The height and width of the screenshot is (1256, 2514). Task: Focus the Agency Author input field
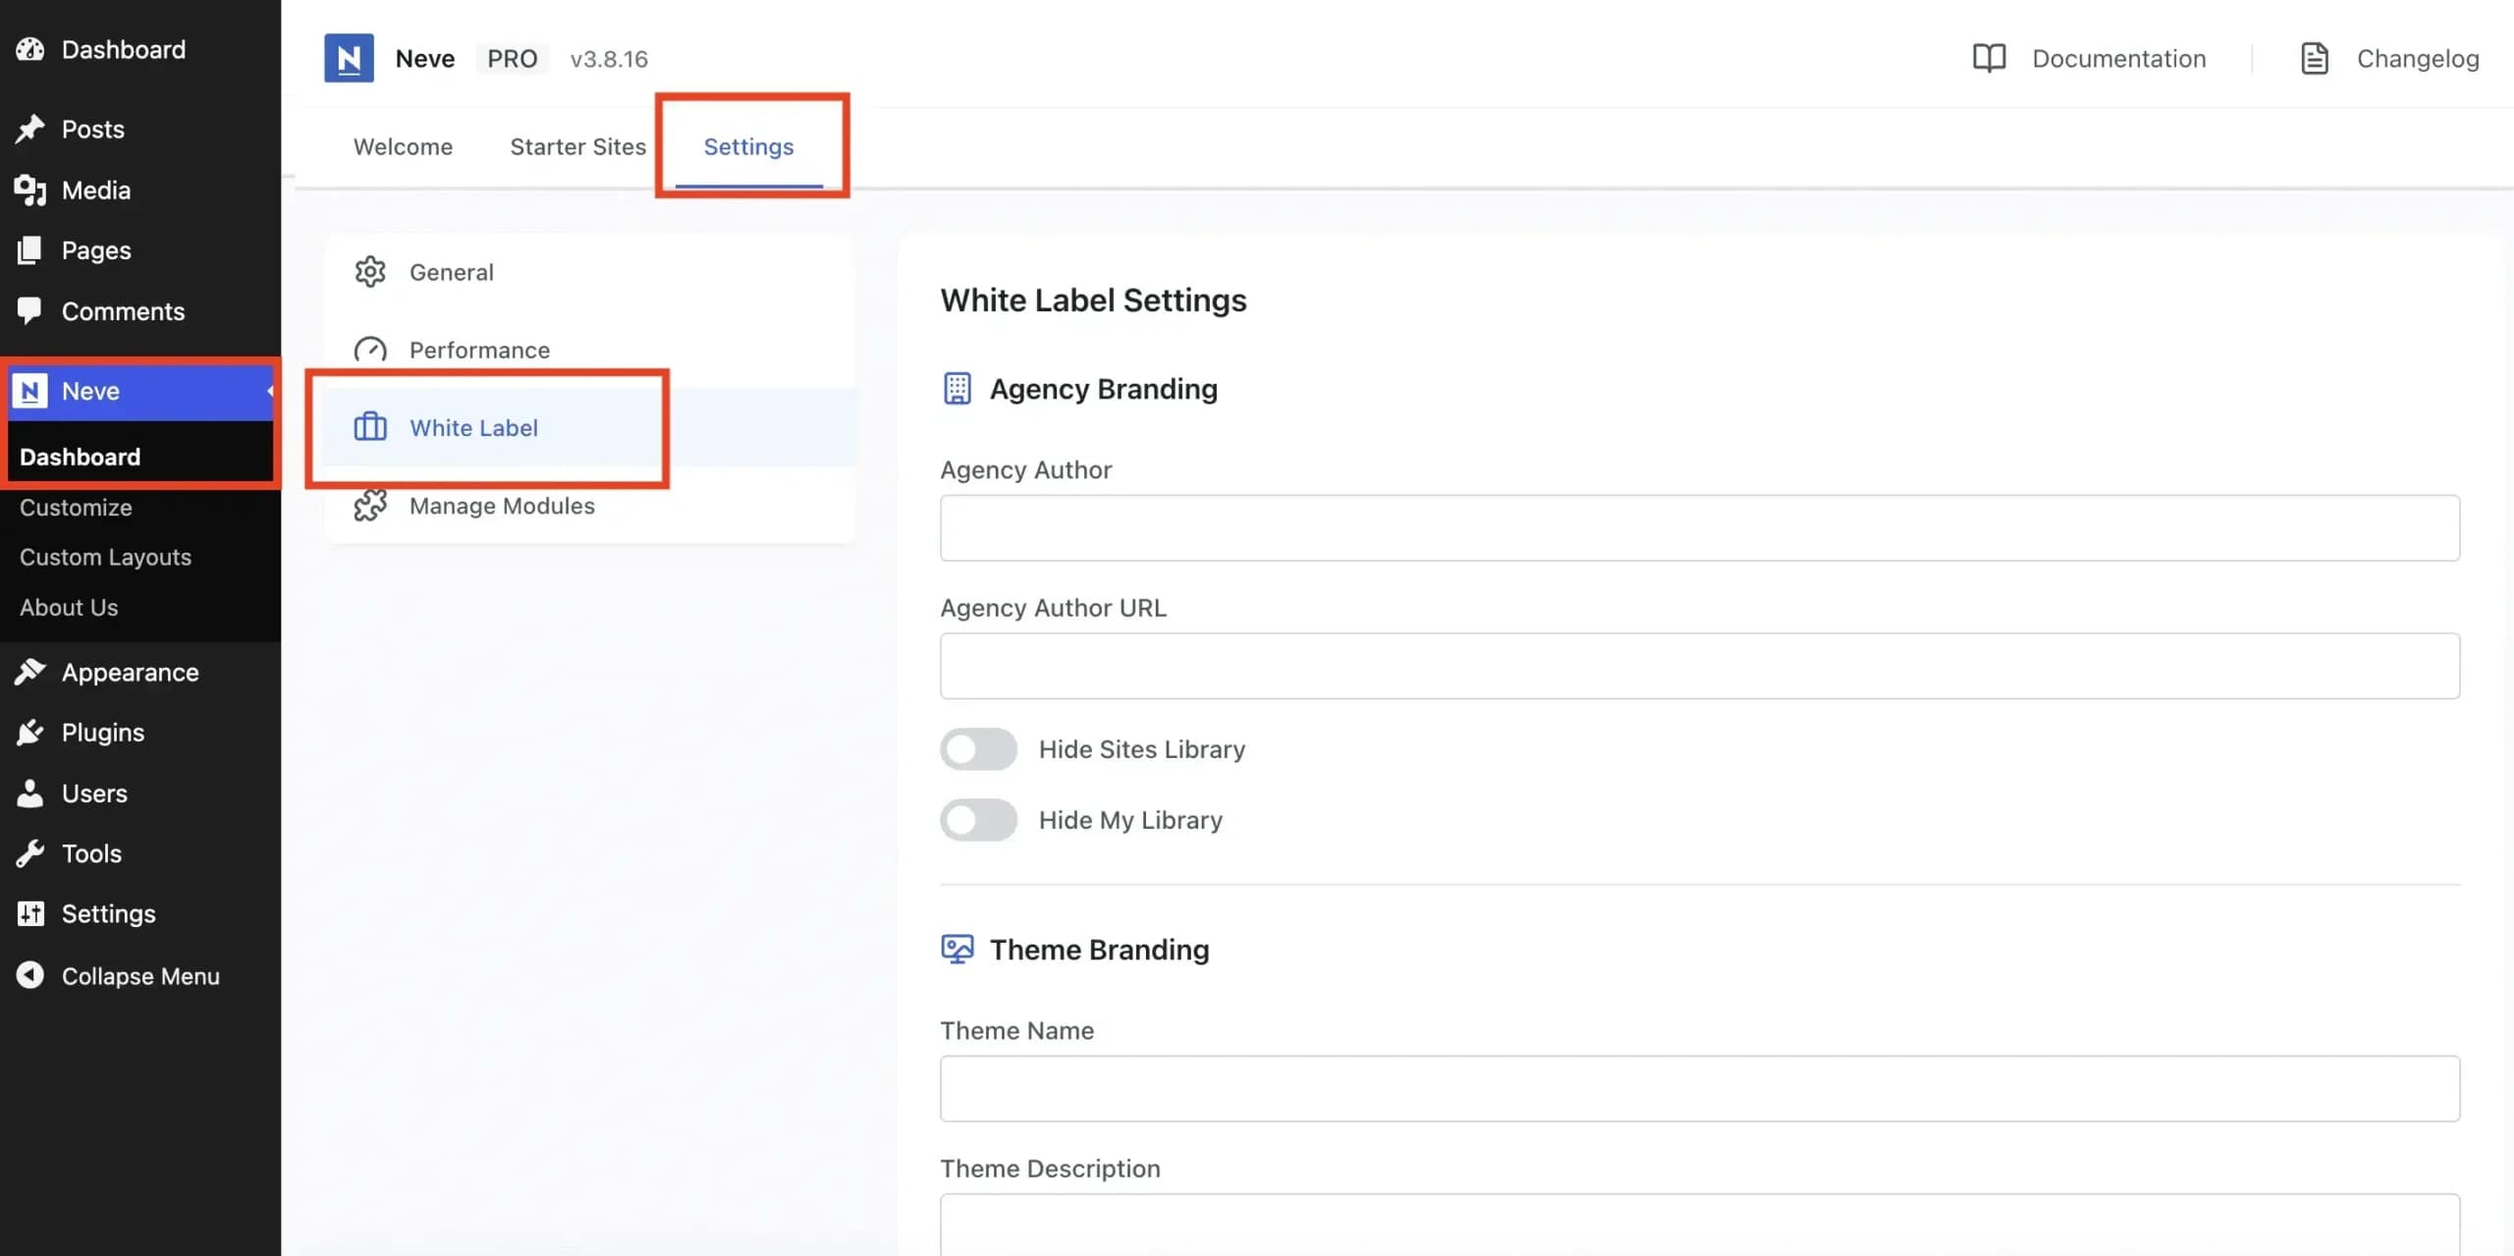1700,528
